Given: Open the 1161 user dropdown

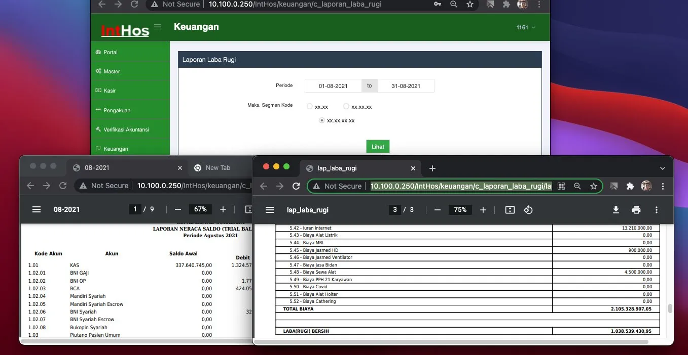Looking at the screenshot, I should [x=526, y=27].
